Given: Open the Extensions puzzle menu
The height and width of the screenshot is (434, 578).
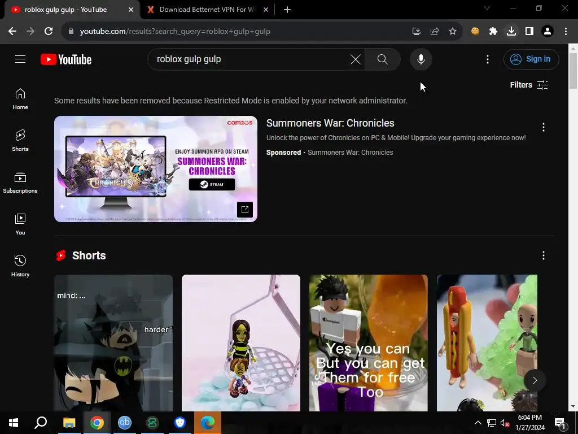Looking at the screenshot, I should pyautogui.click(x=493, y=32).
